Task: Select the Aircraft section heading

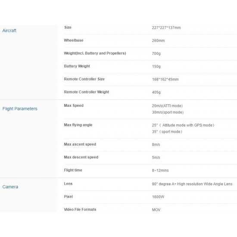Action: pyautogui.click(x=9, y=31)
